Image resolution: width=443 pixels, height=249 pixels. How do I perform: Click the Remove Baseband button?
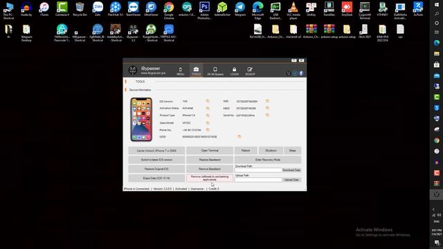click(210, 169)
